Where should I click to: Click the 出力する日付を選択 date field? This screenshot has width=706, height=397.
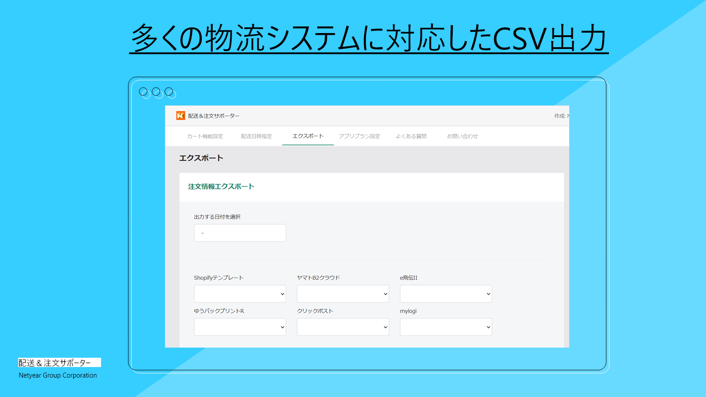240,232
